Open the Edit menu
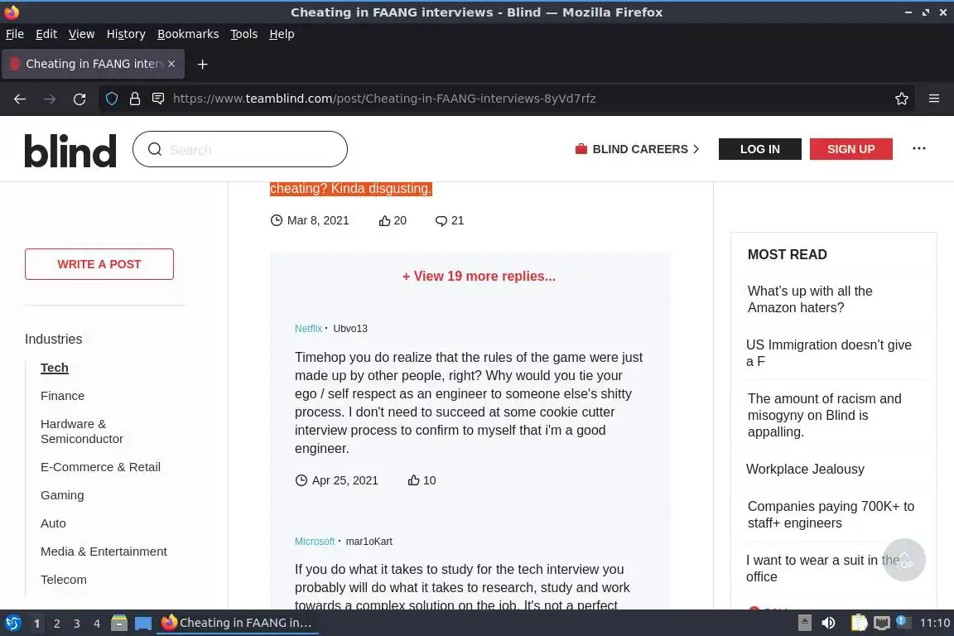 (x=46, y=34)
